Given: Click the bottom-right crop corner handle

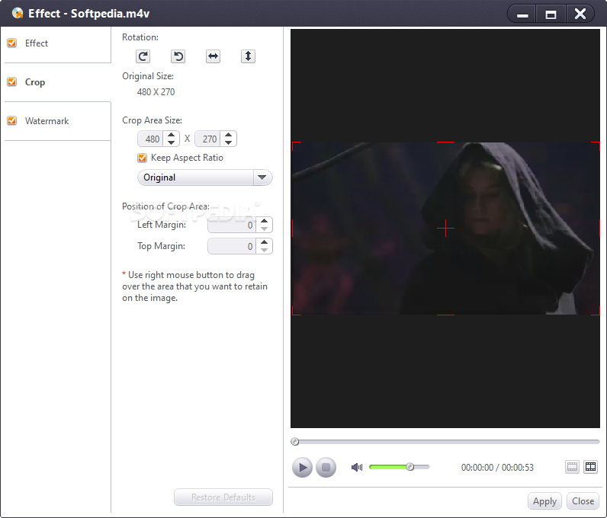Looking at the screenshot, I should [x=596, y=311].
